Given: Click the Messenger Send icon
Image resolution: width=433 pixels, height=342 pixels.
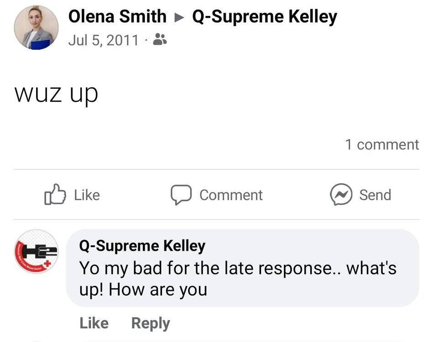Looking at the screenshot, I should point(341,195).
